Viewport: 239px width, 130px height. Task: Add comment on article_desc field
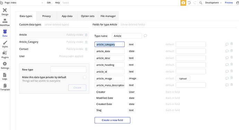click(227, 58)
